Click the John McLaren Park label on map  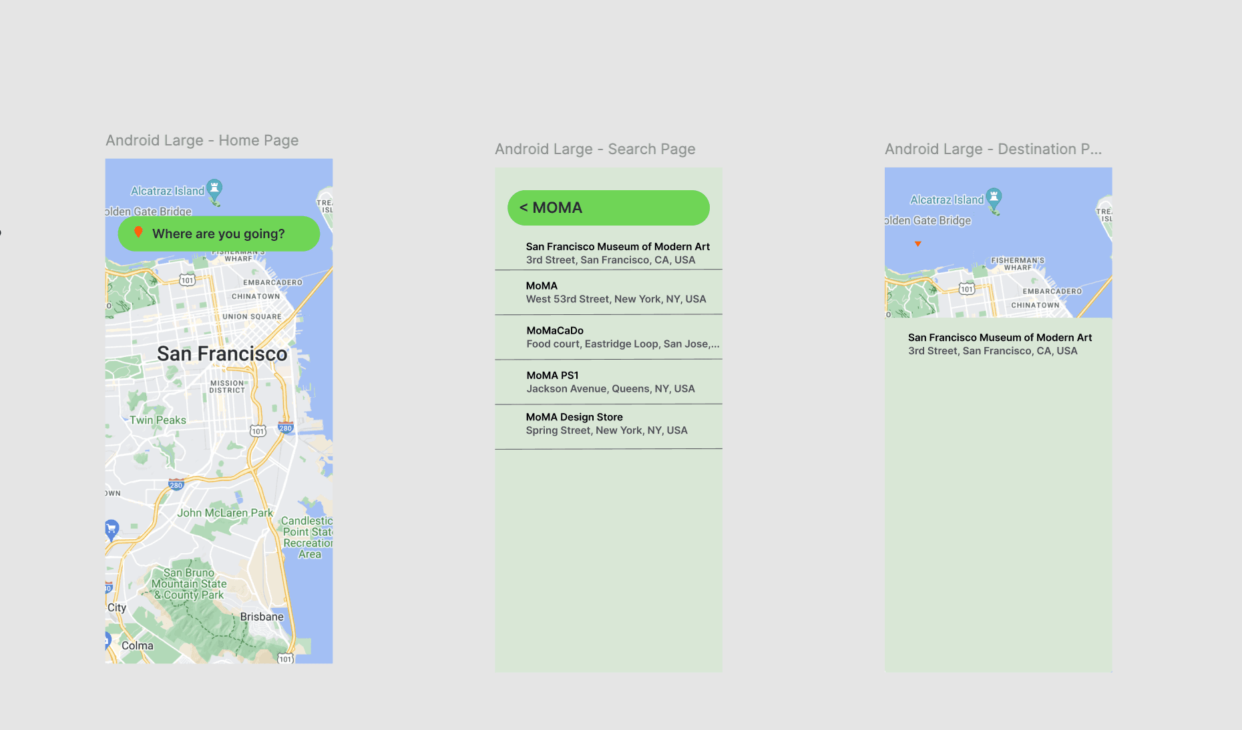pos(225,512)
